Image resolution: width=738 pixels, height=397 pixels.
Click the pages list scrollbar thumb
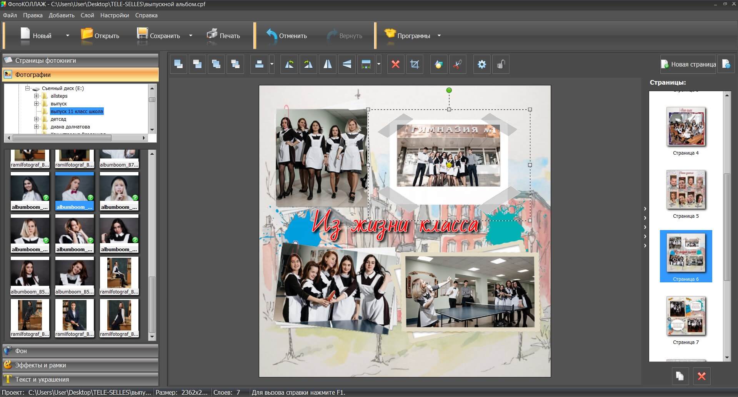coord(727,227)
